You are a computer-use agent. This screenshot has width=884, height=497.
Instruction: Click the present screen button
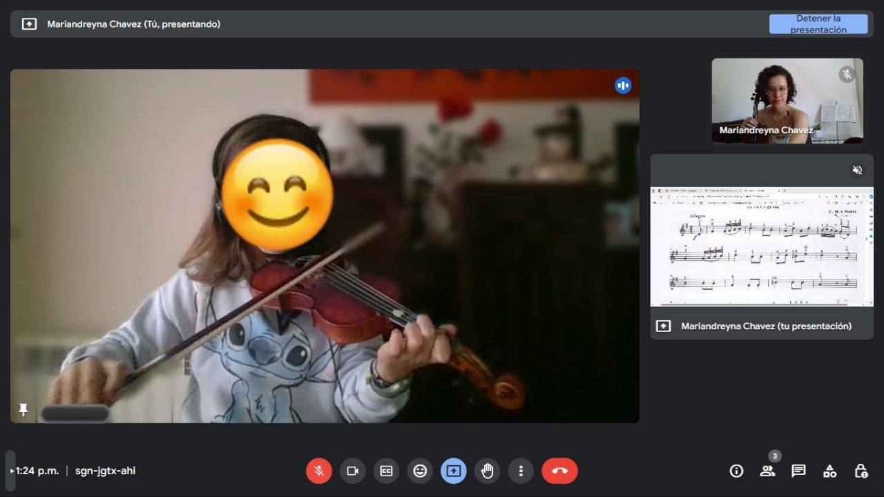[x=454, y=471]
